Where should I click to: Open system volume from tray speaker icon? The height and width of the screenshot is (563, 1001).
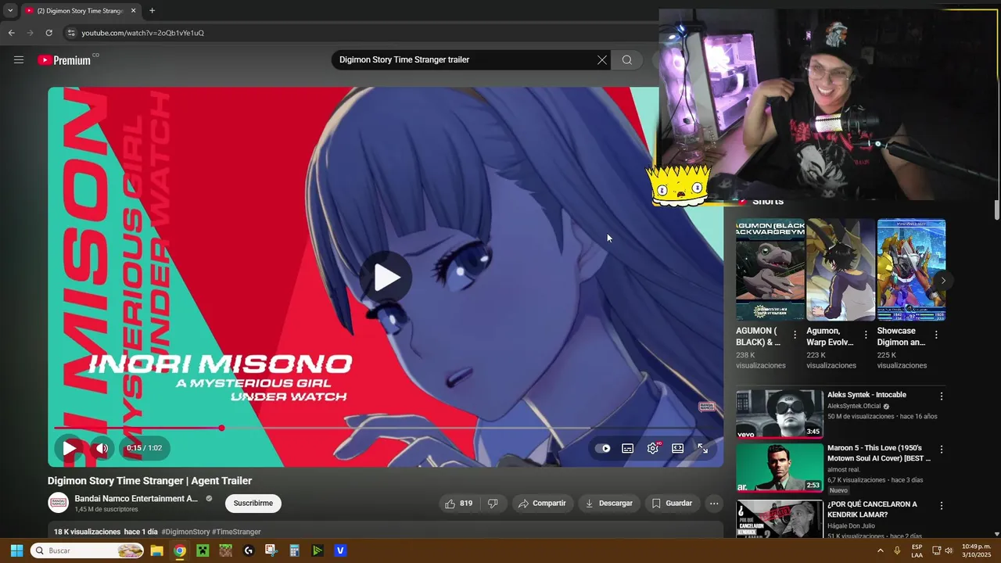[949, 550]
